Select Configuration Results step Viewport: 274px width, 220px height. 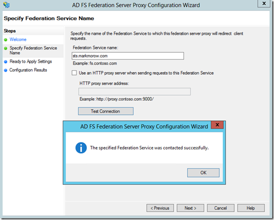point(28,70)
